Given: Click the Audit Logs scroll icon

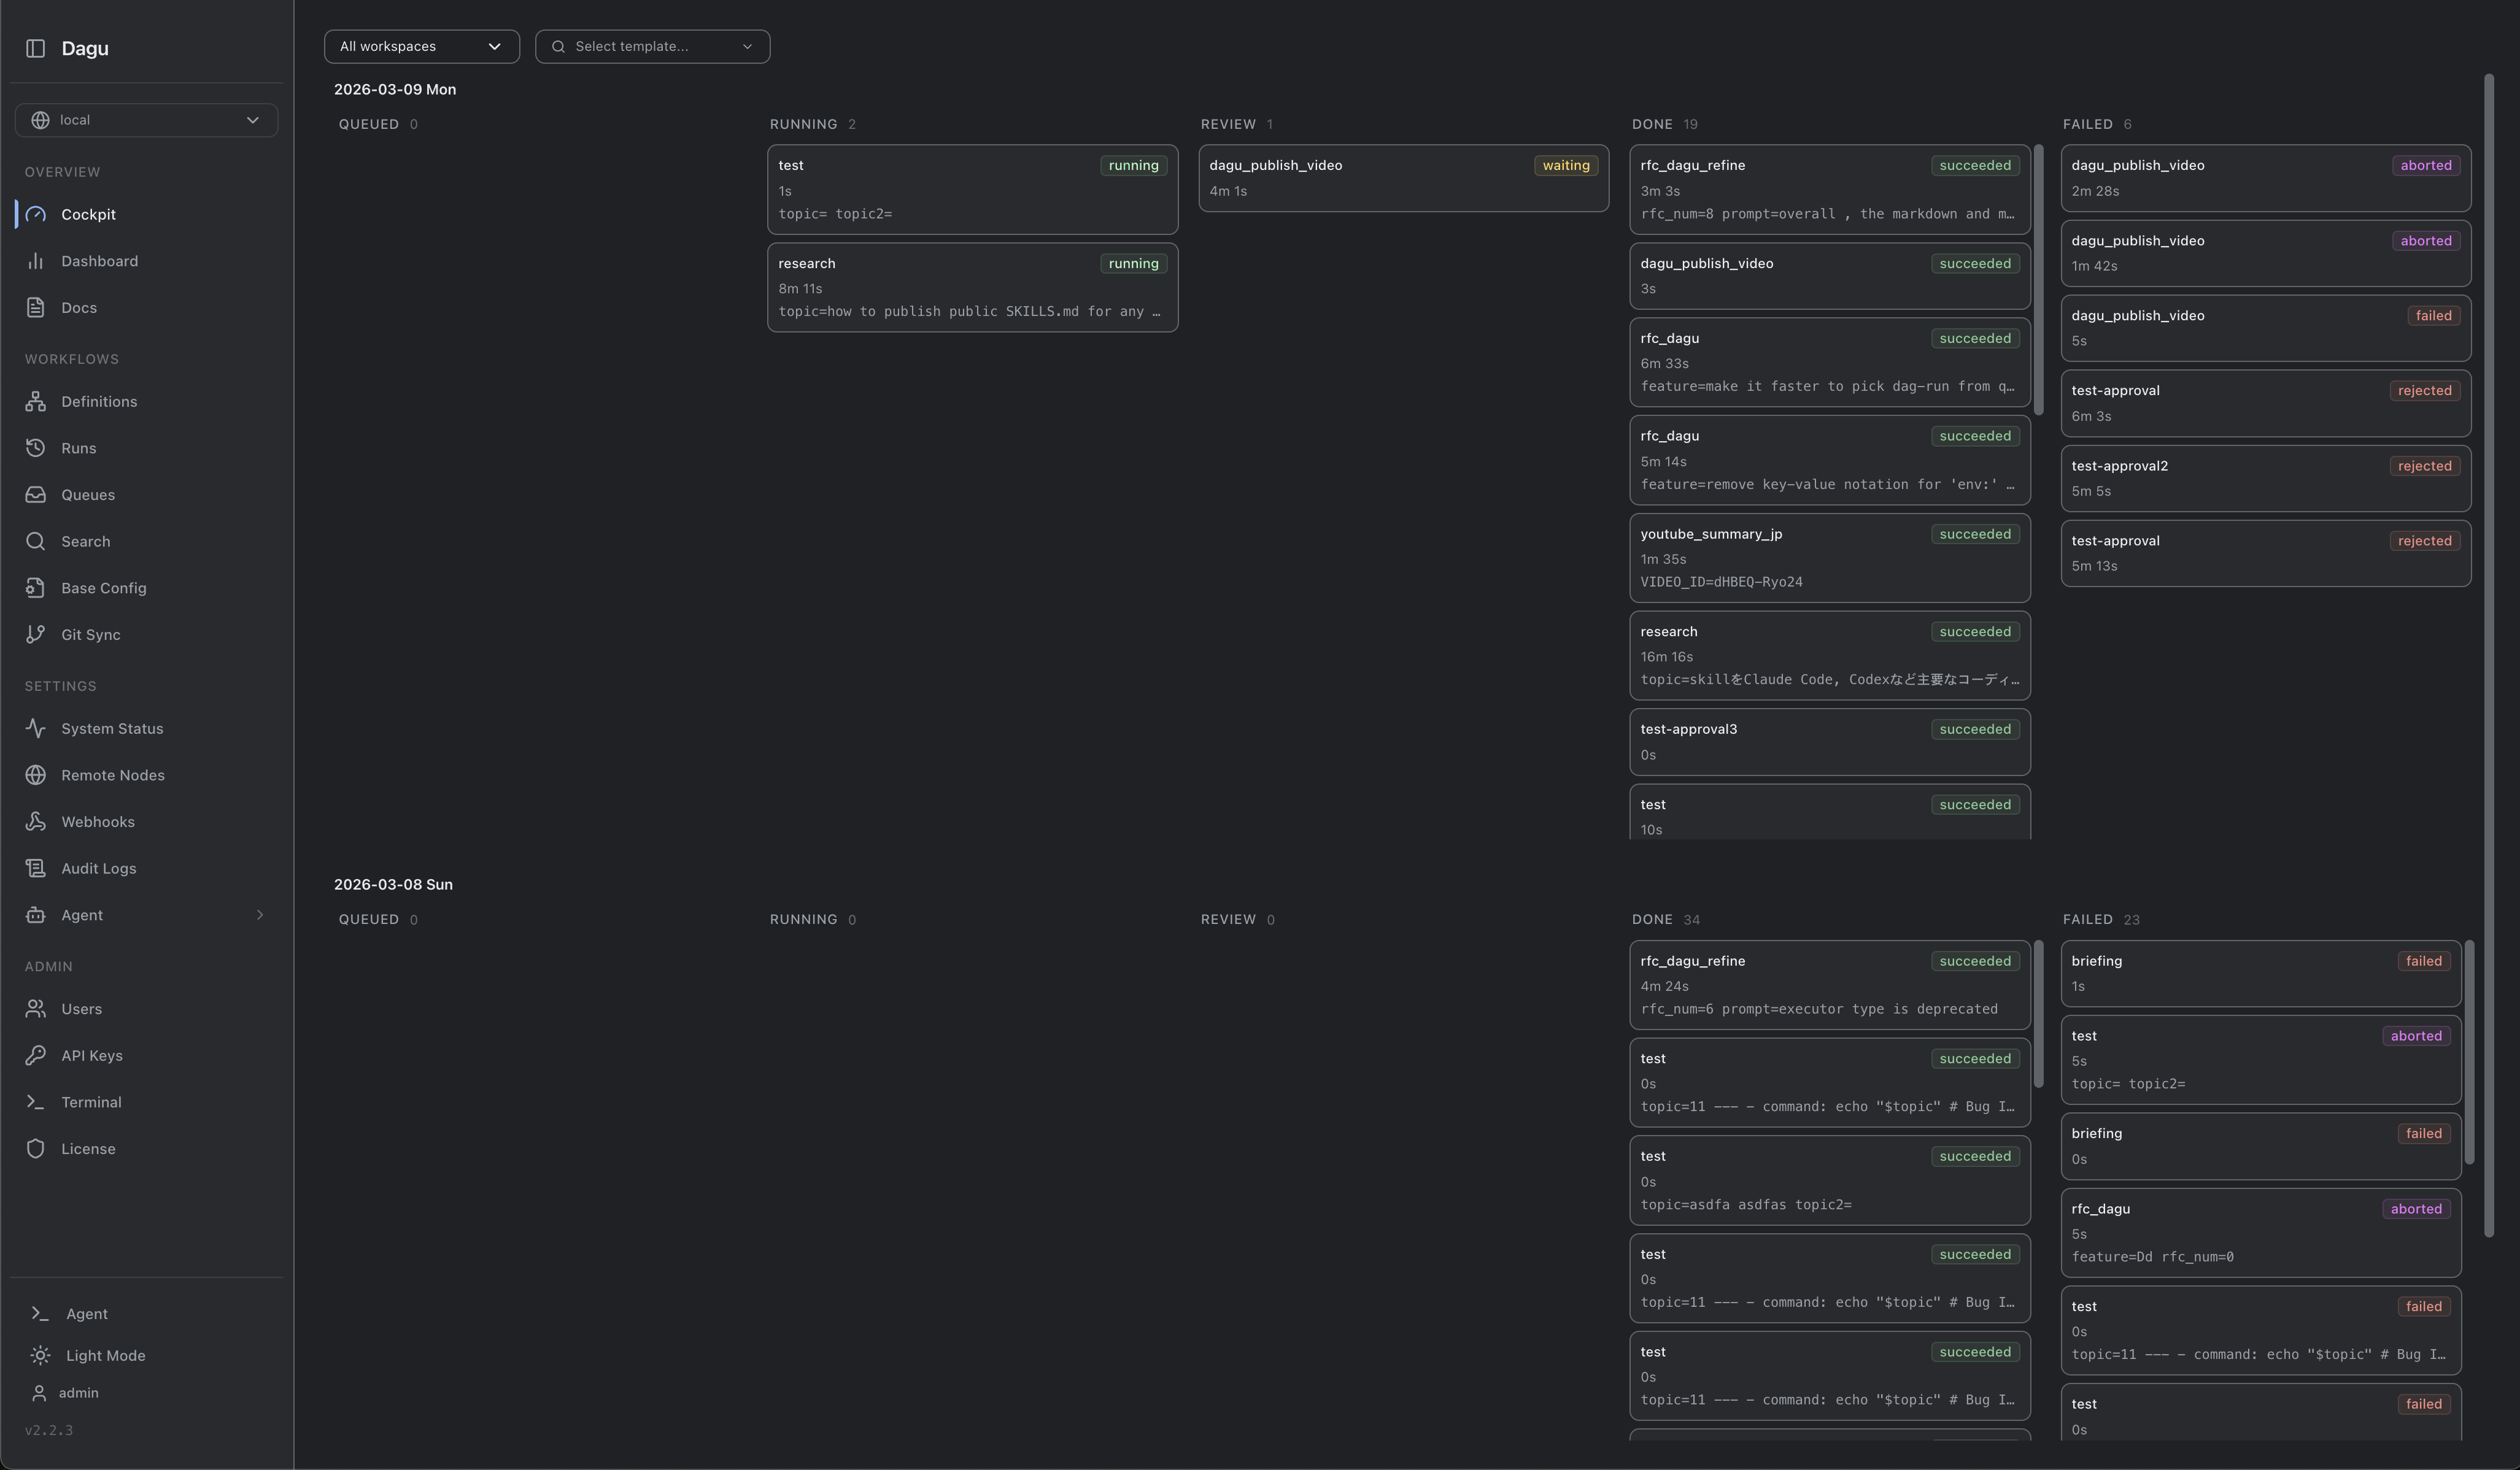Looking at the screenshot, I should (x=36, y=868).
